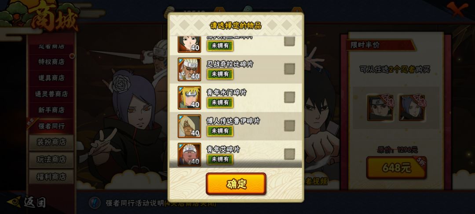This screenshot has height=214, width=475.
Task: Buy with the 648元 price button
Action: [x=396, y=168]
